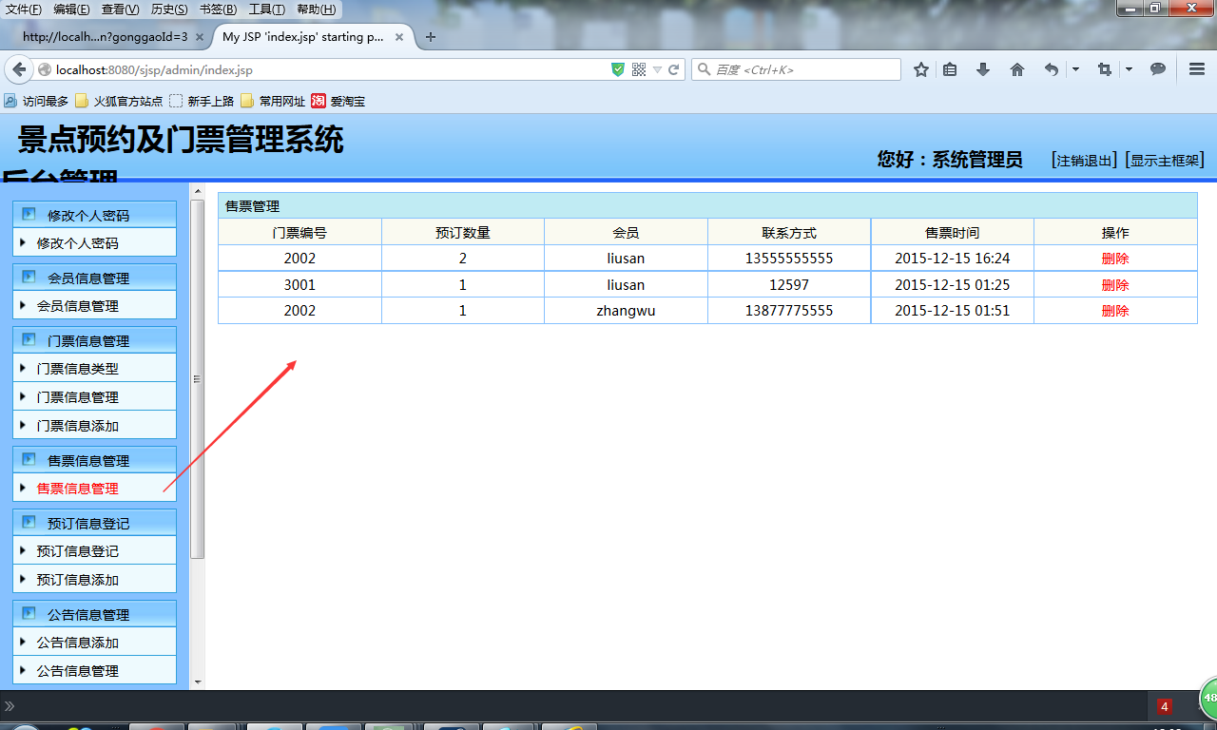1217x730 pixels.
Task: Open the 书签(B) menu
Action: pos(219,9)
